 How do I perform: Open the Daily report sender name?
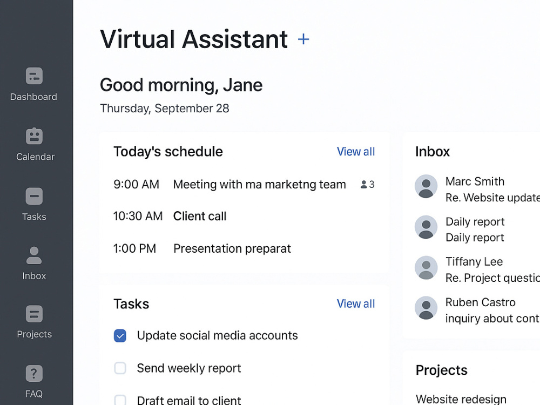(475, 222)
